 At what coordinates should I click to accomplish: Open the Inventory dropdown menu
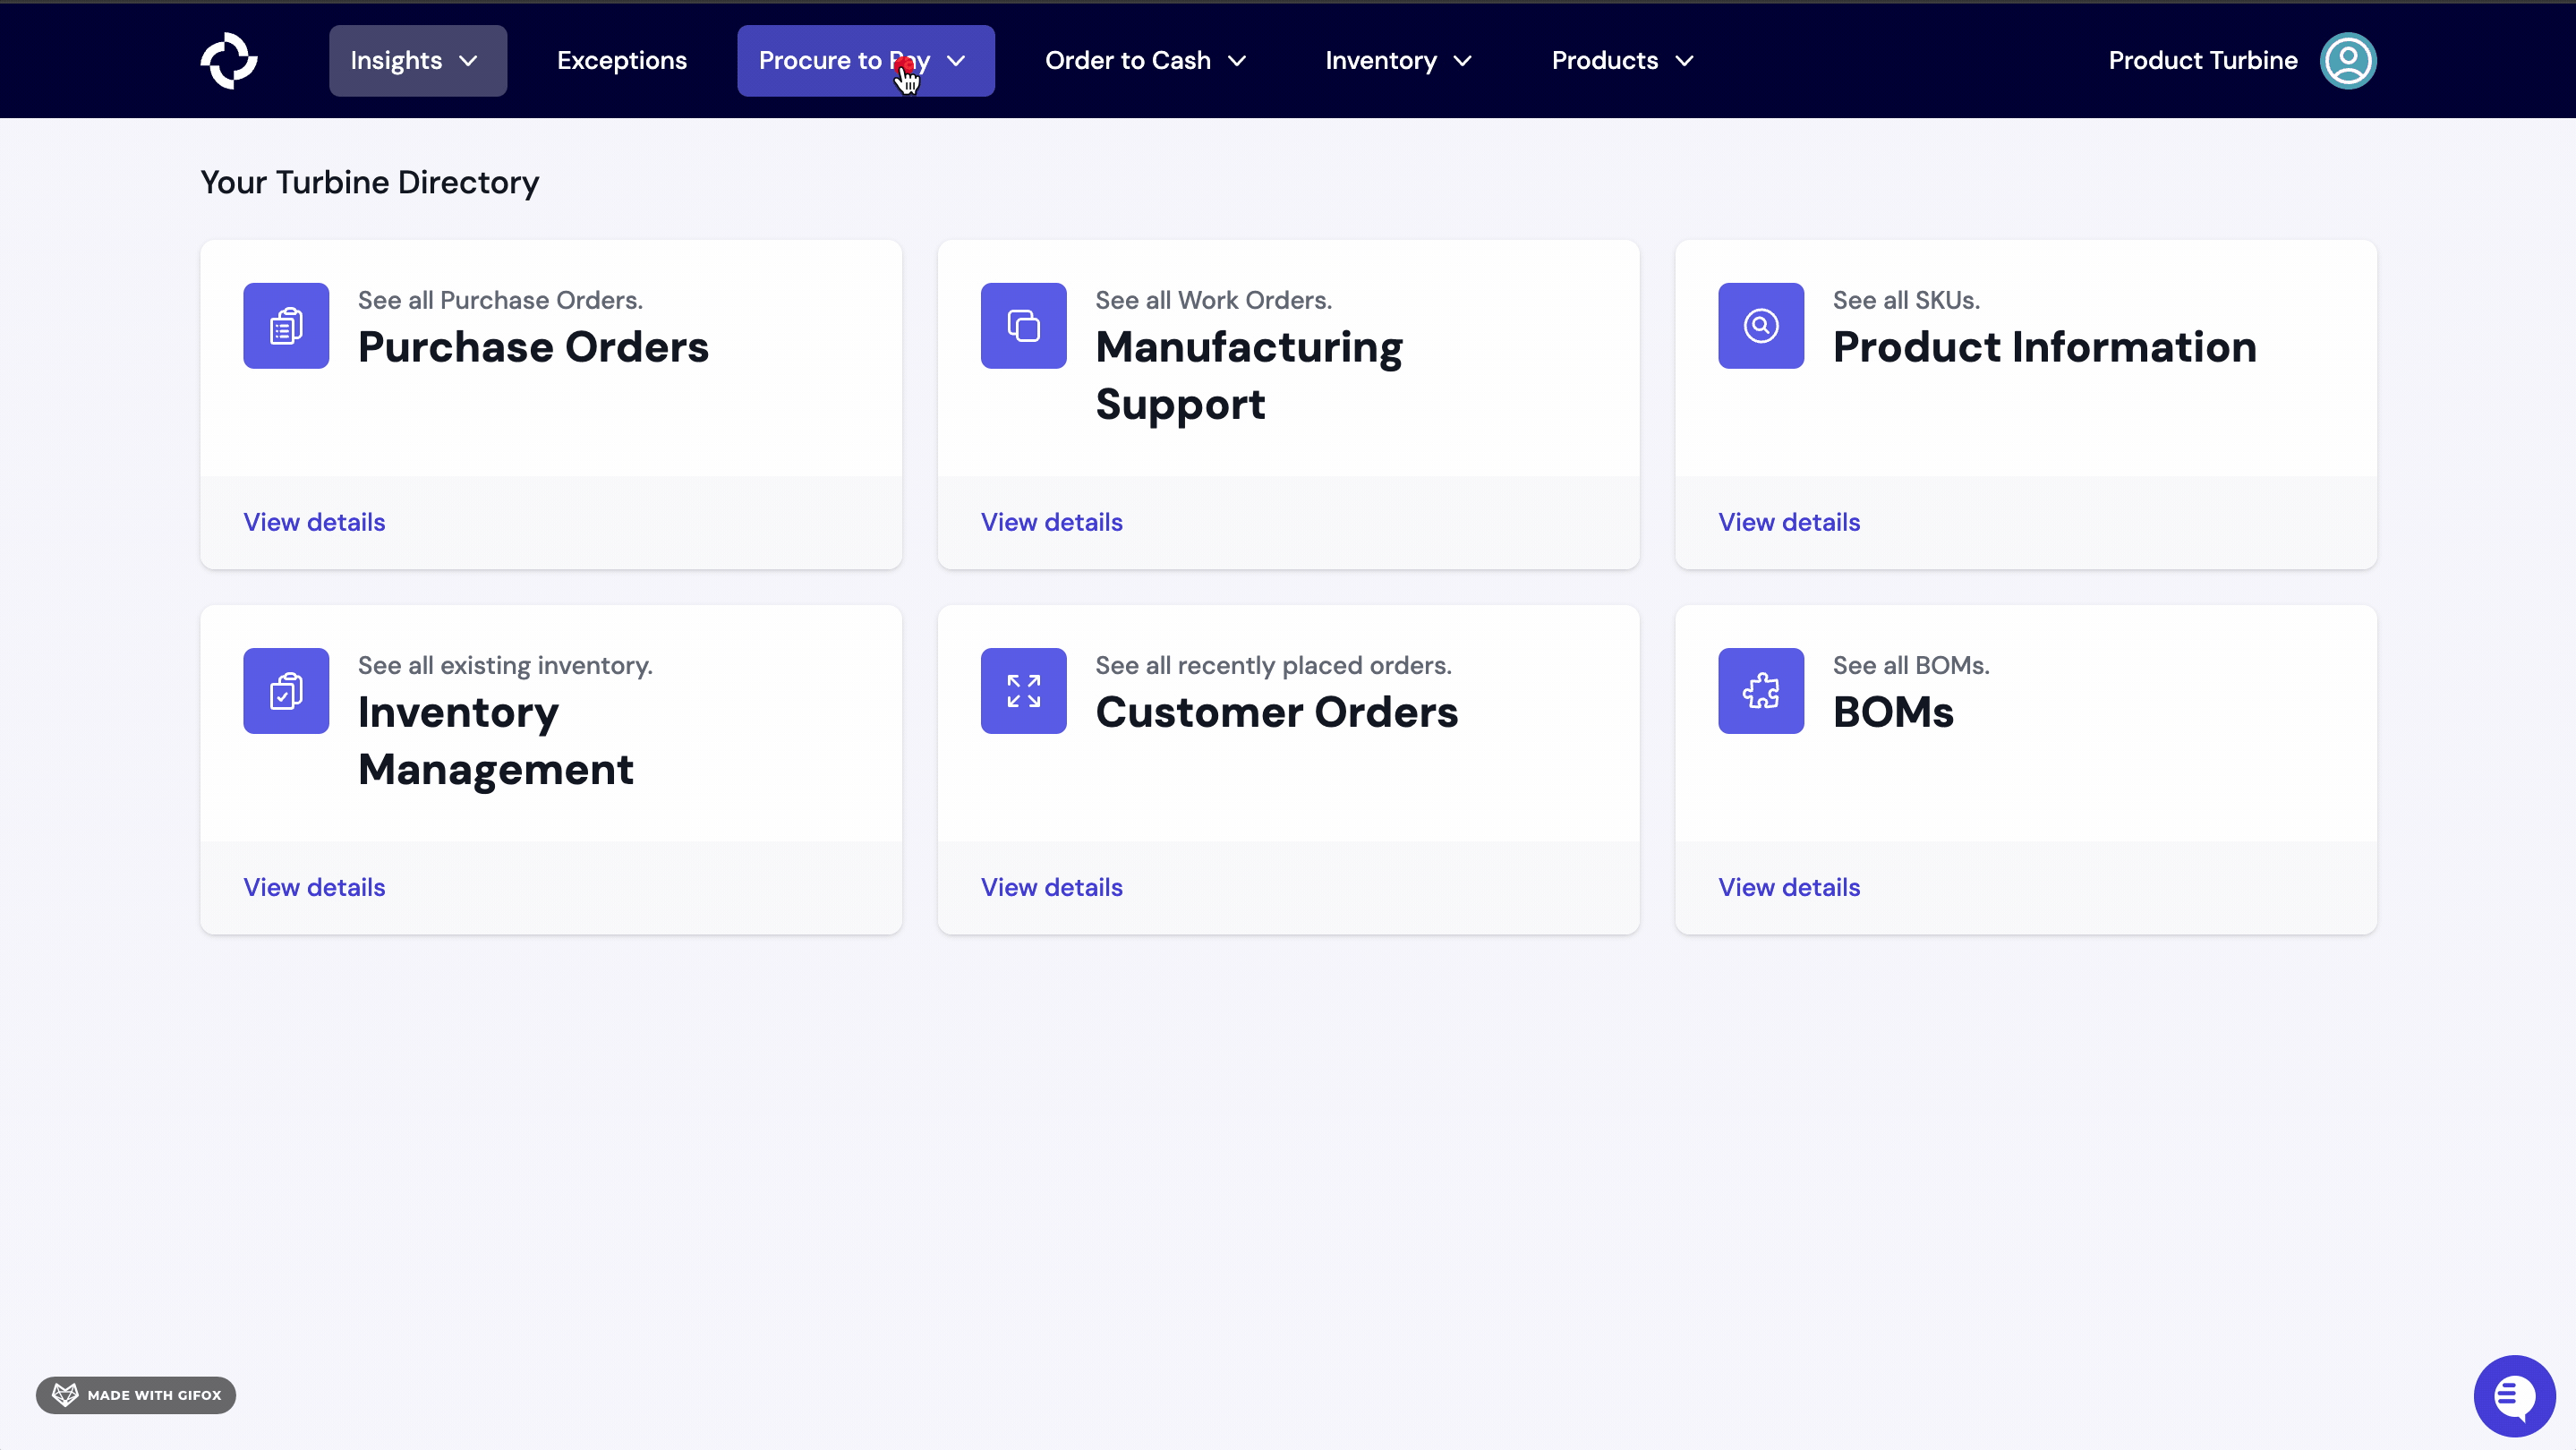click(1398, 61)
